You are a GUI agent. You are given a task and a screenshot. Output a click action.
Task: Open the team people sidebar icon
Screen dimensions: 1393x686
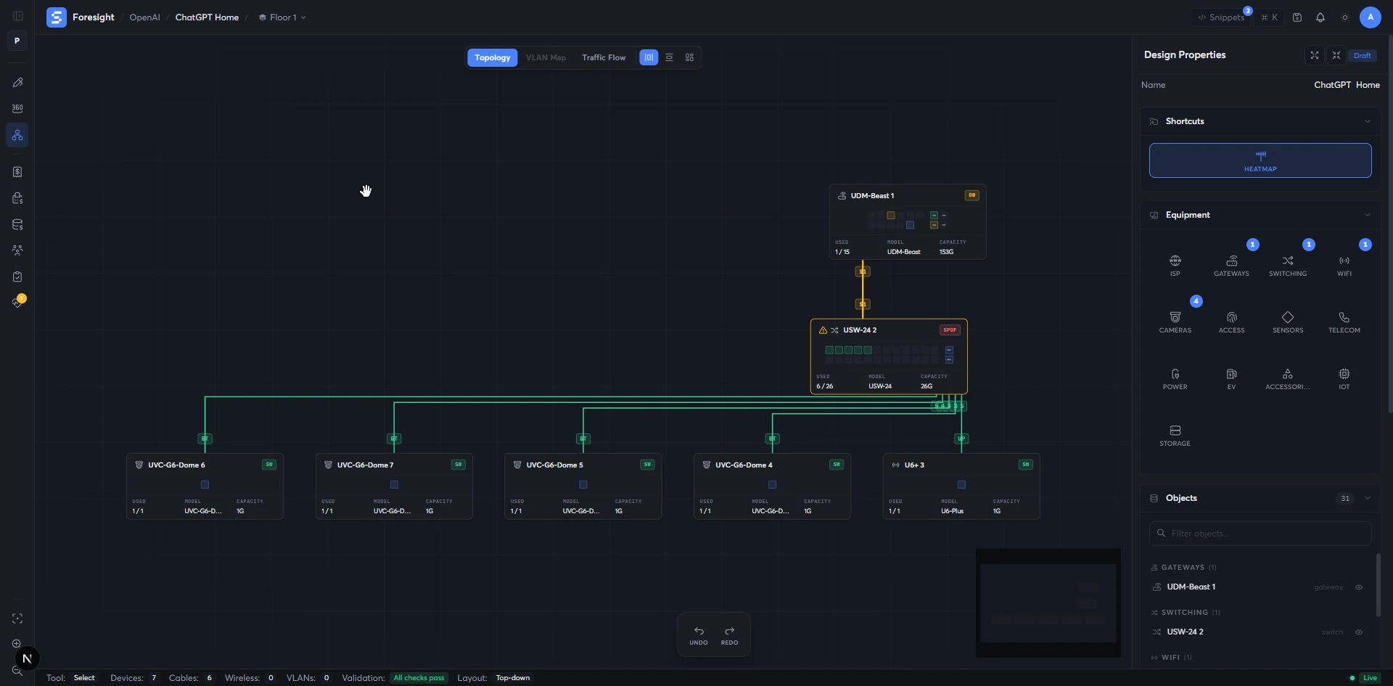(x=17, y=250)
